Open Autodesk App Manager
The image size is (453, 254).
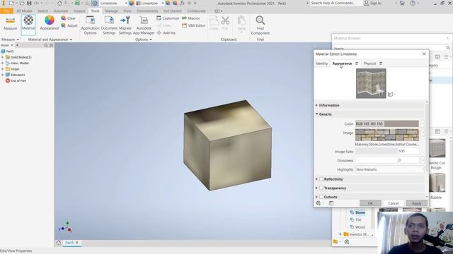[144, 25]
